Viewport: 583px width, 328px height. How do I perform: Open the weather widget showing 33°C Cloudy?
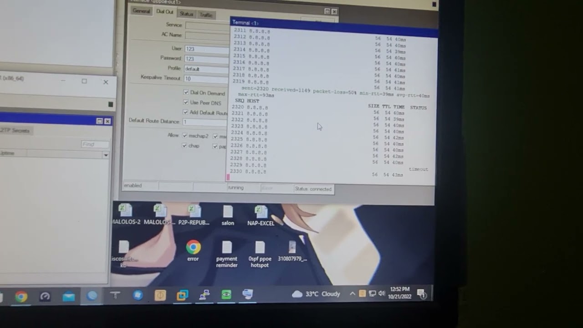tap(316, 294)
